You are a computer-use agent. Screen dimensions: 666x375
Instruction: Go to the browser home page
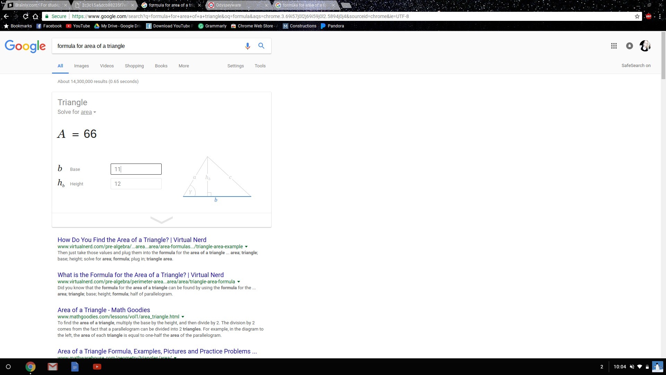(x=35, y=16)
